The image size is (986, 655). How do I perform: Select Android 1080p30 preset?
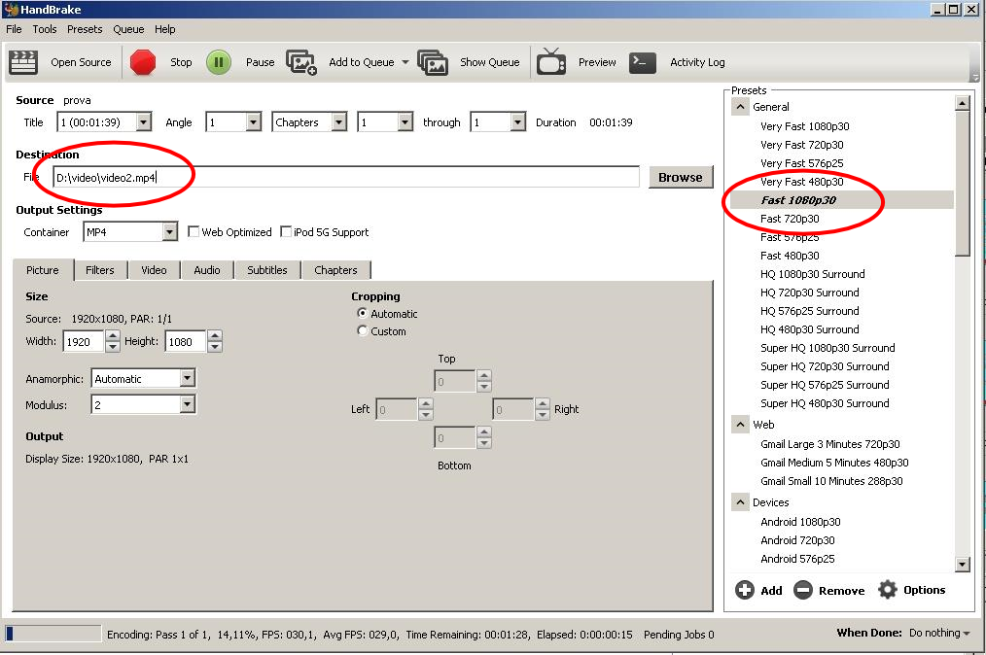click(x=800, y=522)
